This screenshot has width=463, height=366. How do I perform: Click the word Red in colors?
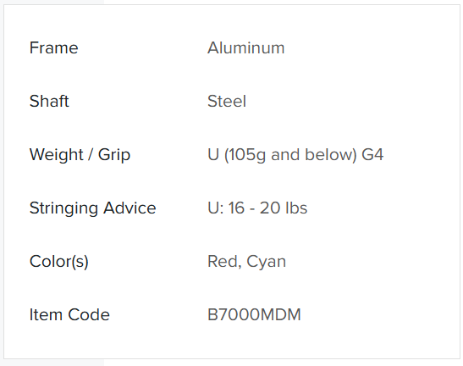point(223,261)
